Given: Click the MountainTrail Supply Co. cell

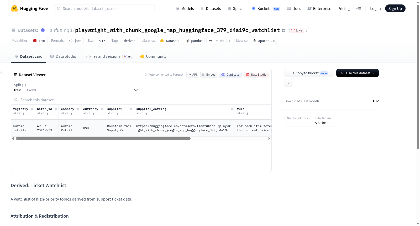Looking at the screenshot, I should pyautogui.click(x=119, y=128).
